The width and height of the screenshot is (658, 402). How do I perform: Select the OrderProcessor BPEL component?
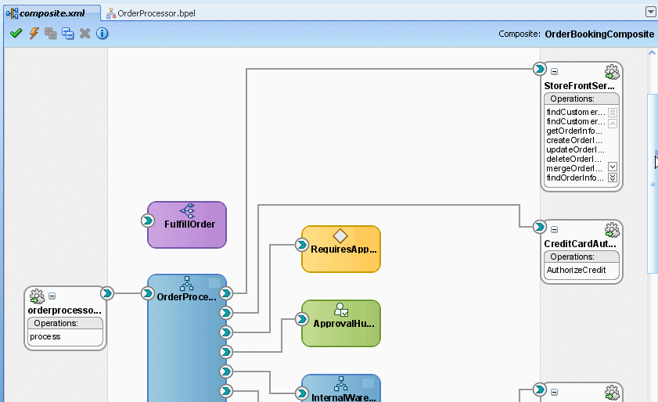tap(187, 338)
